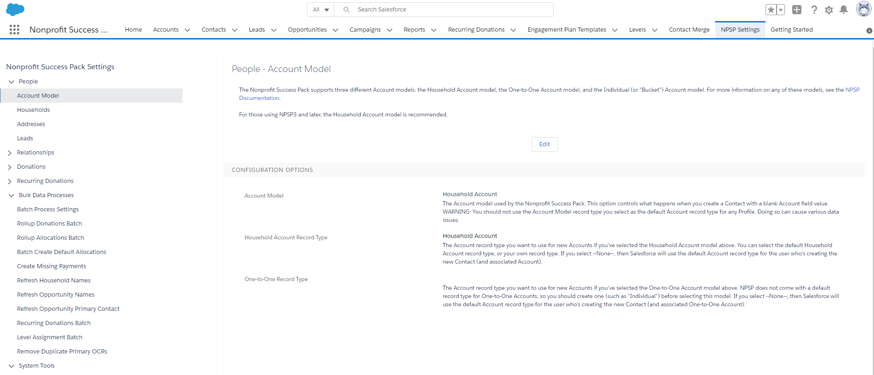Expand the Accounts tab dropdown chevron

click(x=187, y=30)
